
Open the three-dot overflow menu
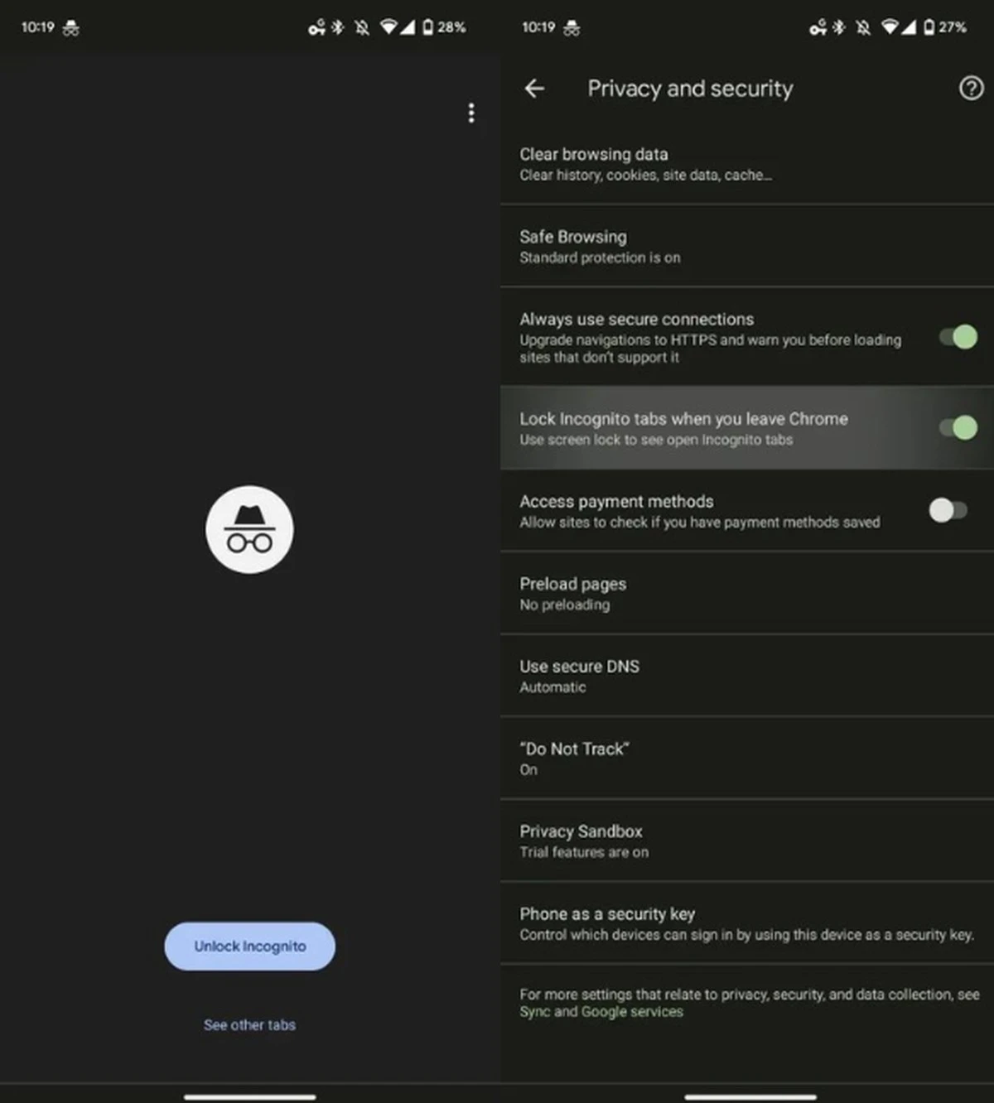pyautogui.click(x=471, y=113)
